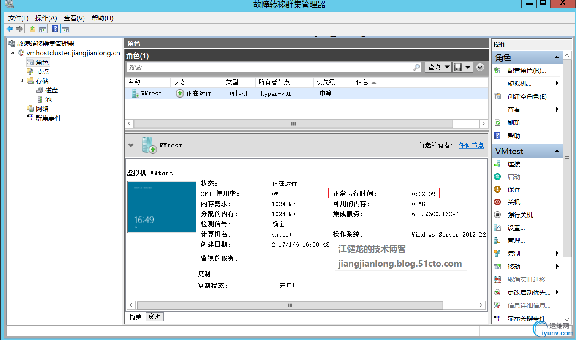
Task: Click the Back arrow in the toolbar
Action: point(10,29)
